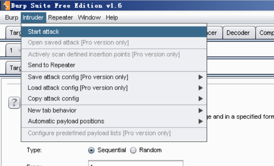
Task: Expand Copy attack config submenu arrow
Action: (201, 99)
